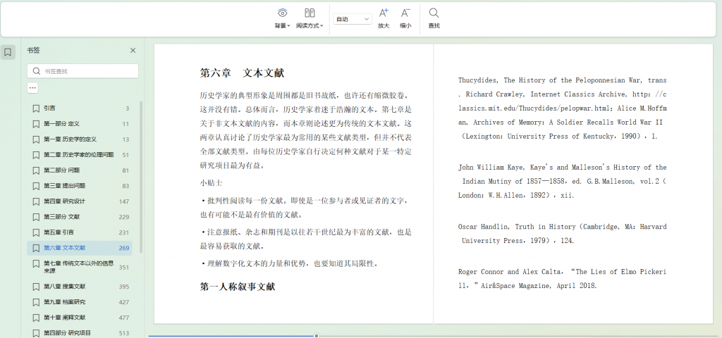Click bookmark icon beside 第一章 历史学的定义

[36, 139]
